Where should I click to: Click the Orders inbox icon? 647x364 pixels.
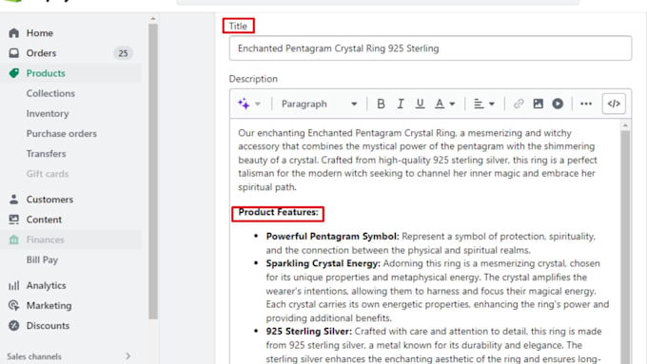(14, 53)
